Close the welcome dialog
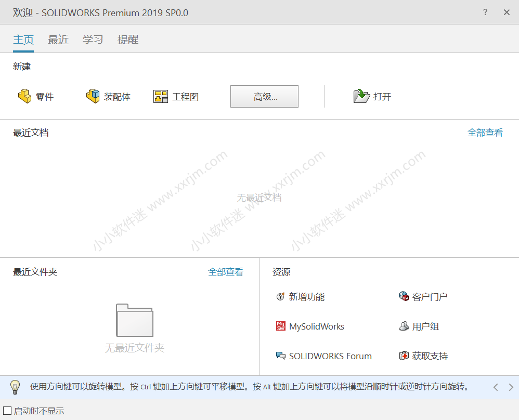 coord(507,12)
